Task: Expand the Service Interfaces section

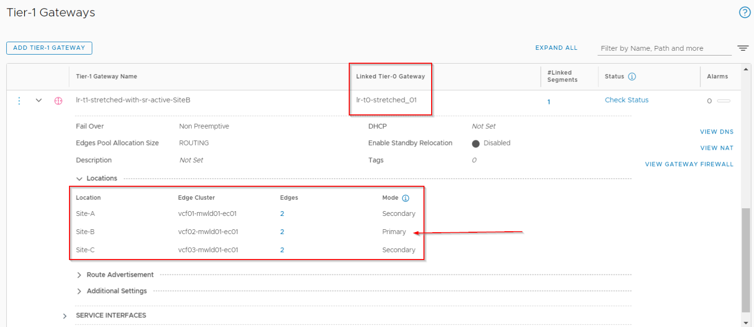Action: tap(65, 316)
